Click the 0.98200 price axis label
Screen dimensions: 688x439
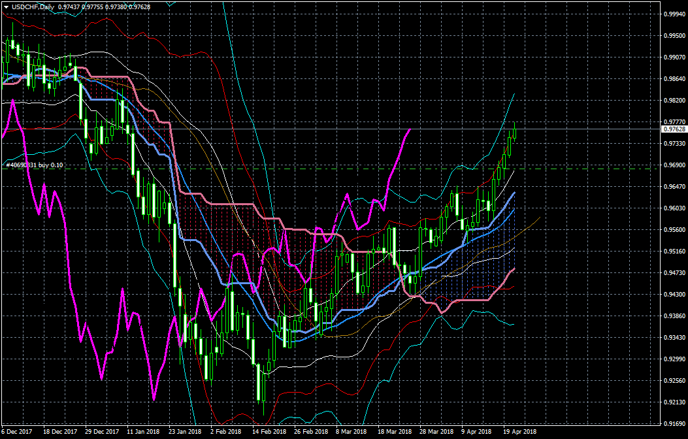tap(672, 101)
